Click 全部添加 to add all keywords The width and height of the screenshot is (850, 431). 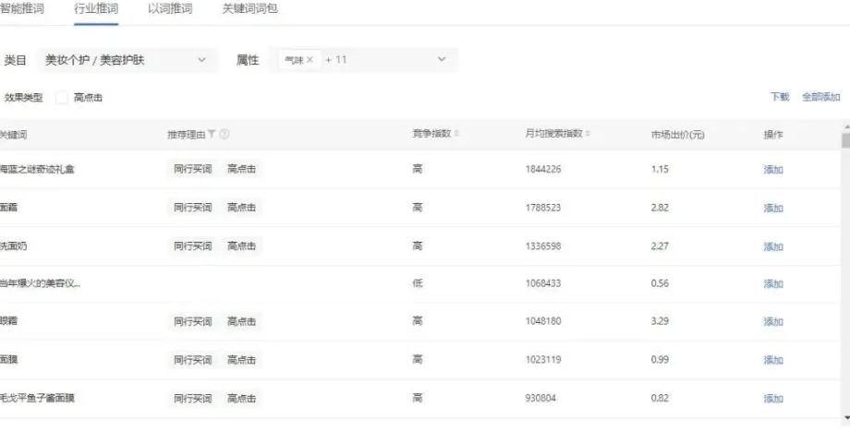coord(820,97)
